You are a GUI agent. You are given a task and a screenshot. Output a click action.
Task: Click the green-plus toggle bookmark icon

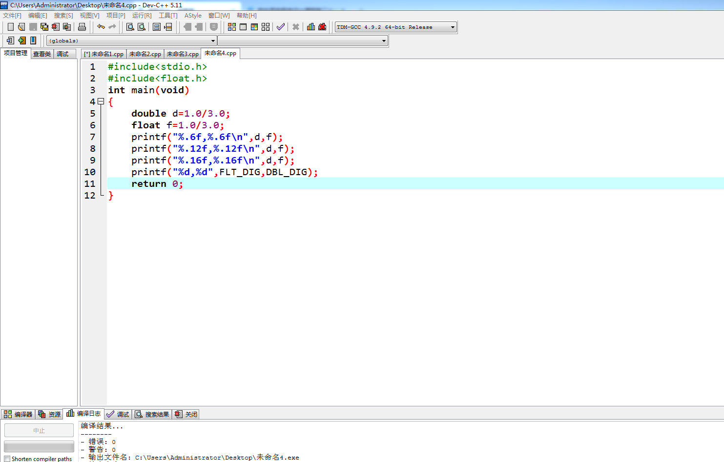21,40
